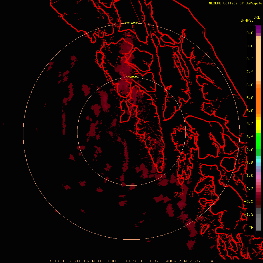
Task: Click the [PHAS] legend heading
Action: click(x=247, y=20)
